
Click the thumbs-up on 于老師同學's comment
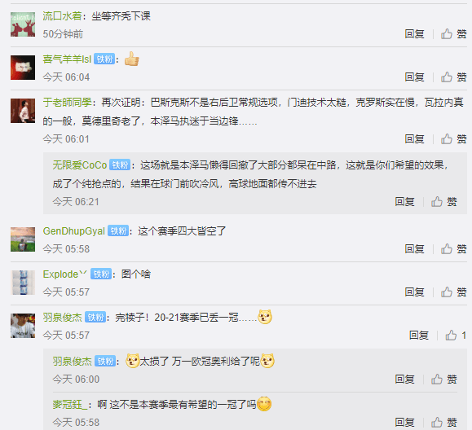[453, 139]
